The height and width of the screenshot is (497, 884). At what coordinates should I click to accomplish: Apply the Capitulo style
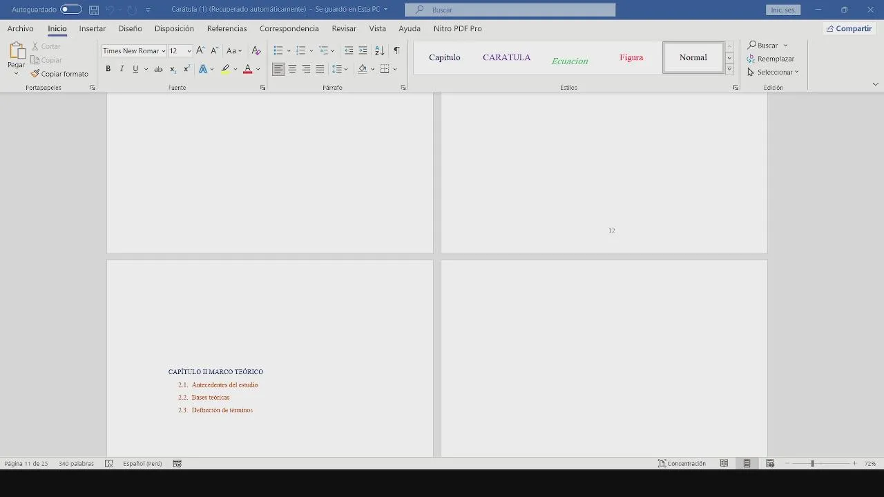[x=444, y=57]
